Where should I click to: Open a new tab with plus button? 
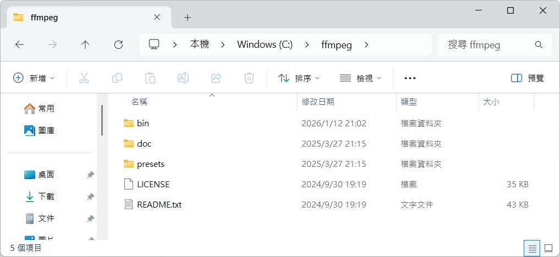188,18
